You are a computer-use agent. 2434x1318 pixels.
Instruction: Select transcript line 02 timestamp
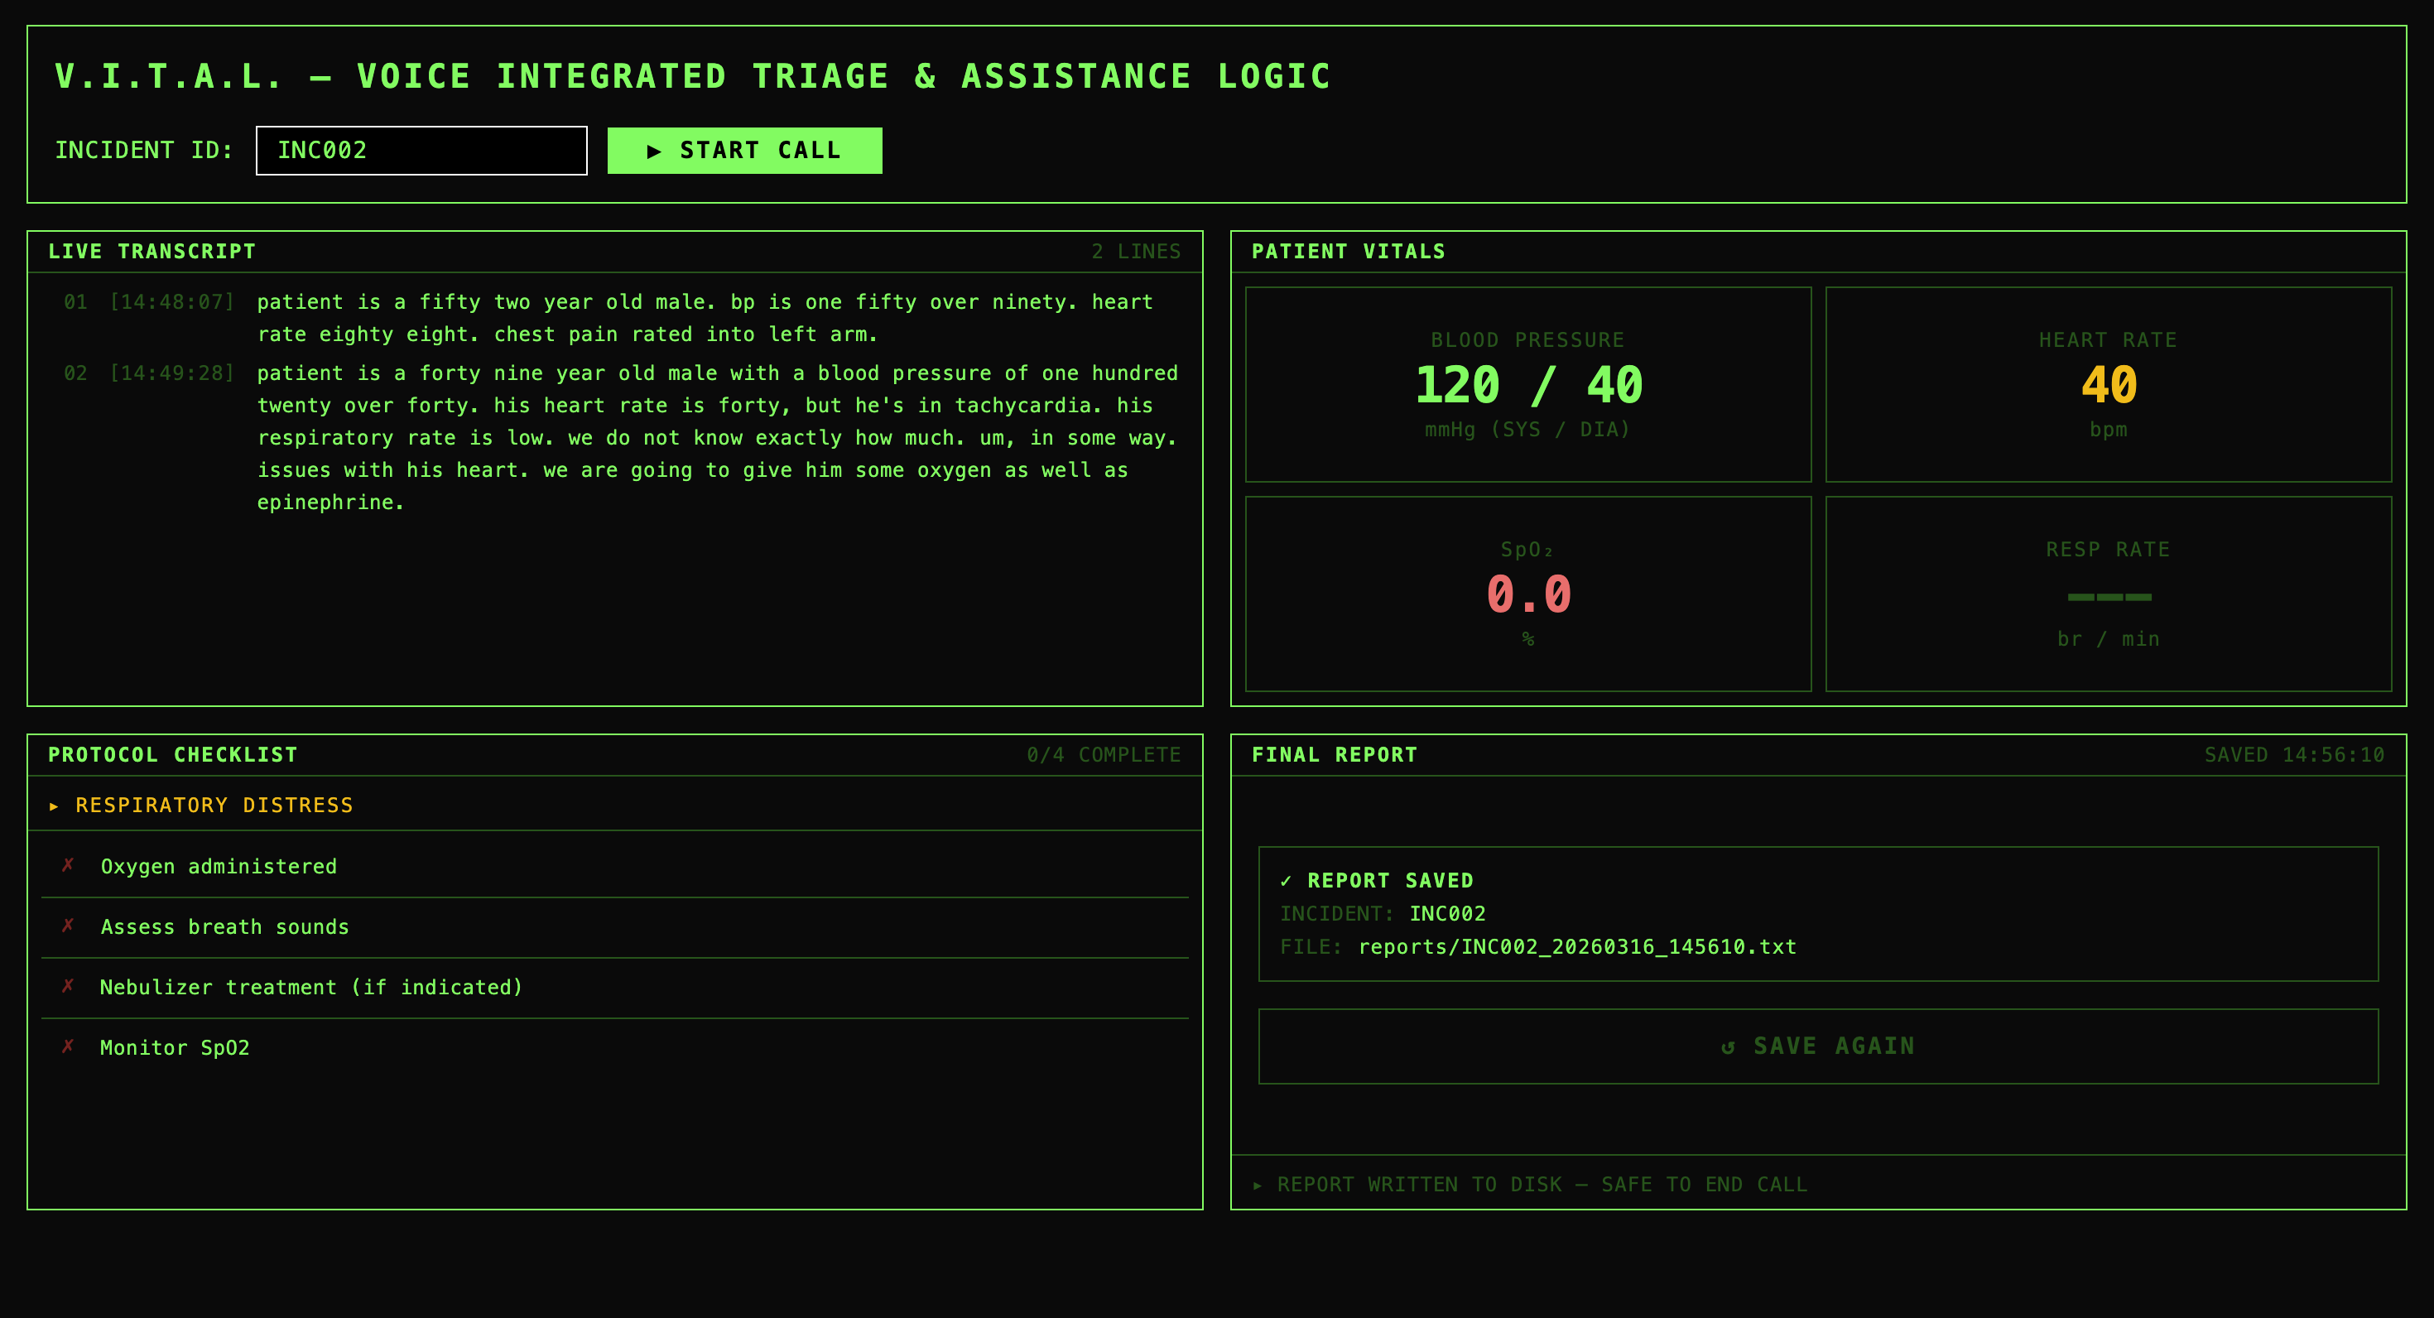coord(172,373)
